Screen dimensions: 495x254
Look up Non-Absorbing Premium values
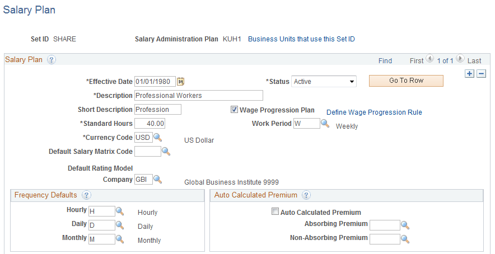coord(405,239)
